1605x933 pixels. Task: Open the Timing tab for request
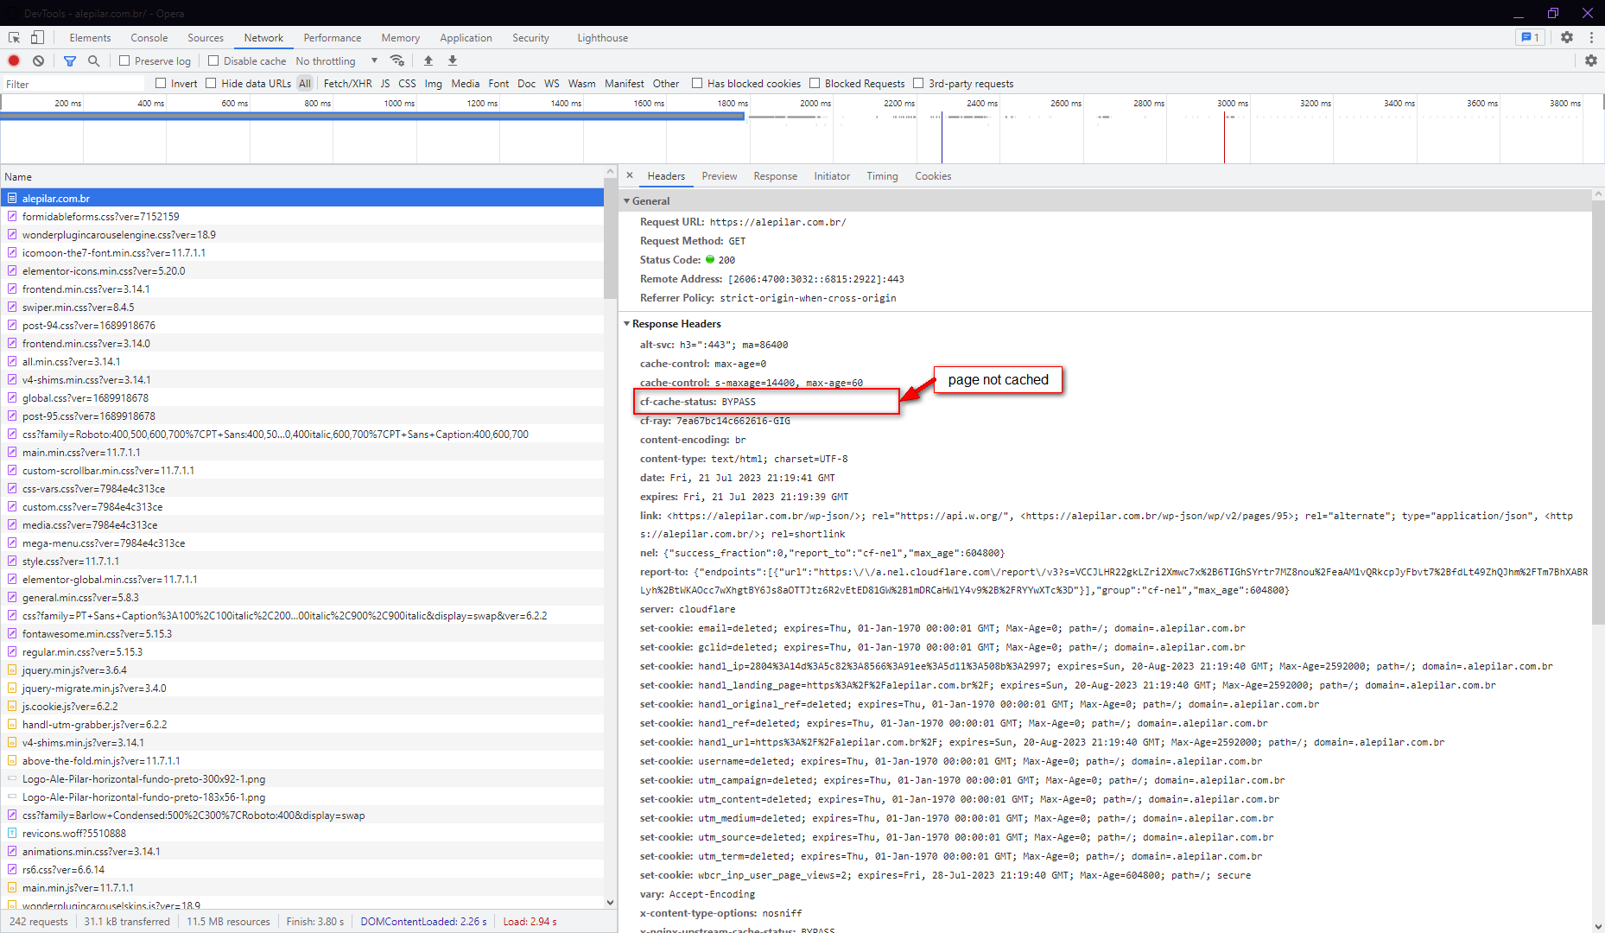pyautogui.click(x=882, y=176)
